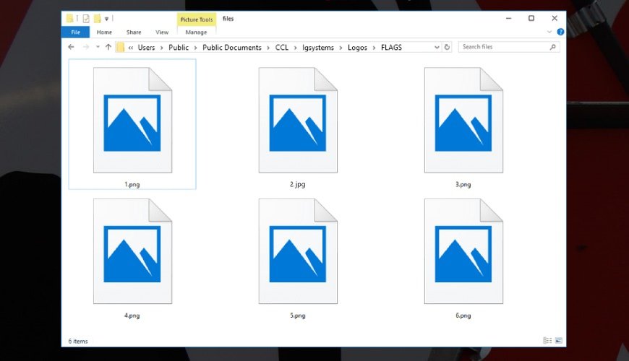Switch to the Home ribbon tab
This screenshot has height=361, width=629.
(104, 32)
